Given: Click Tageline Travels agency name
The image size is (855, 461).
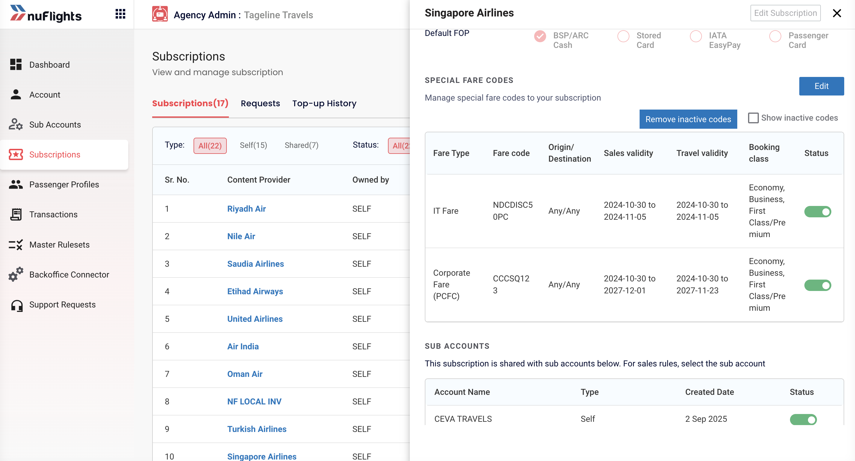Looking at the screenshot, I should point(278,15).
